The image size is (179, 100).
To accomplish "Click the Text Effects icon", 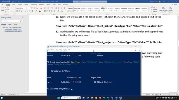I will pos(33,11).
